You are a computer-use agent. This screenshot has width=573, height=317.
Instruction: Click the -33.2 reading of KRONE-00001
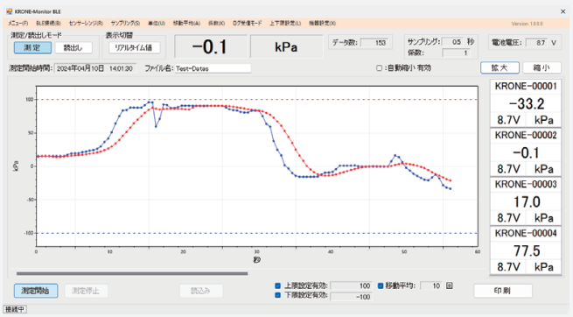click(x=526, y=104)
